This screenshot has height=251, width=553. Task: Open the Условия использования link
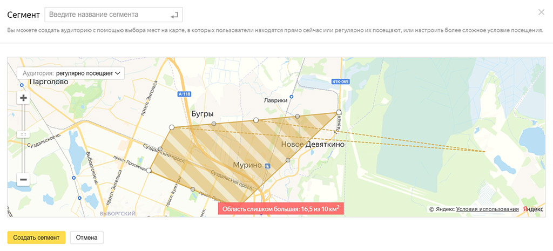(487, 209)
